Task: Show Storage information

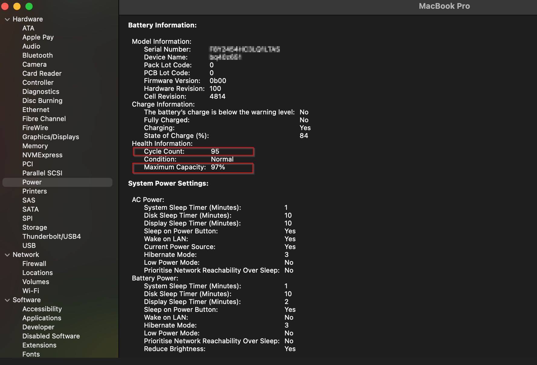Action: coord(35,227)
